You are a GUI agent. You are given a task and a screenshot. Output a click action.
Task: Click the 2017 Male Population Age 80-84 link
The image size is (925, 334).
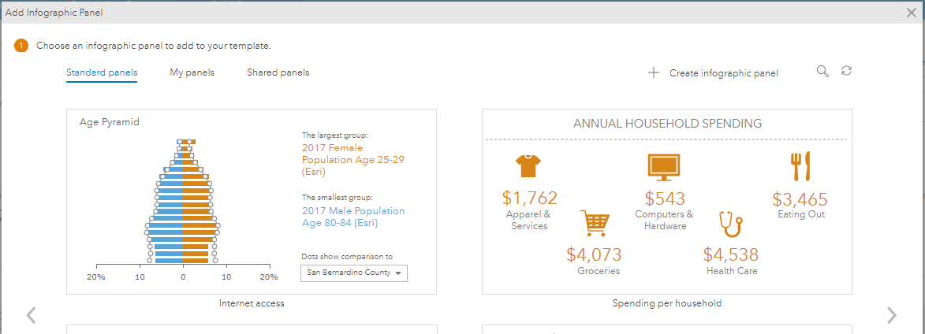(352, 217)
